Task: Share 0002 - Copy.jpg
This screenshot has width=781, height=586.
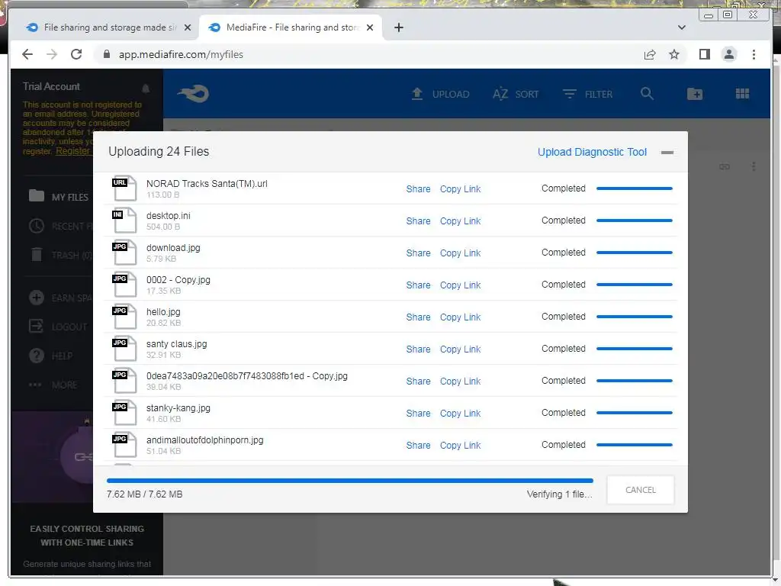Action: click(418, 285)
